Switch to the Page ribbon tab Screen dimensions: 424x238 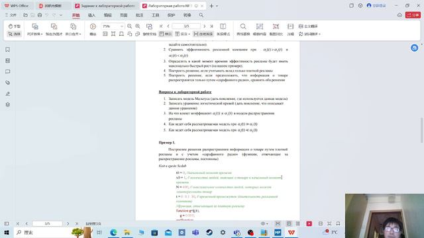point(124,15)
